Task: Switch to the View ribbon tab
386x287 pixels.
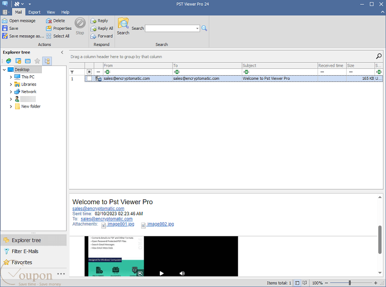Action: (51, 12)
